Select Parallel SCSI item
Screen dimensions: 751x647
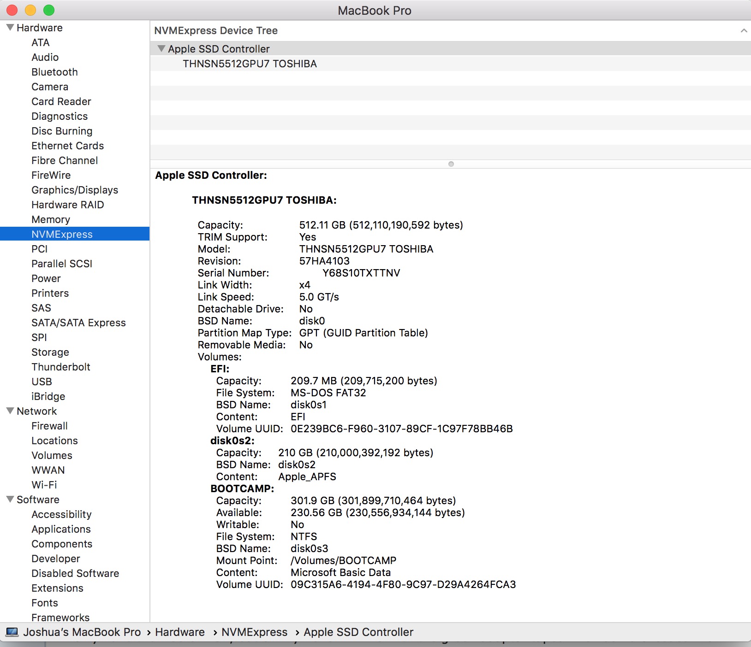[62, 264]
